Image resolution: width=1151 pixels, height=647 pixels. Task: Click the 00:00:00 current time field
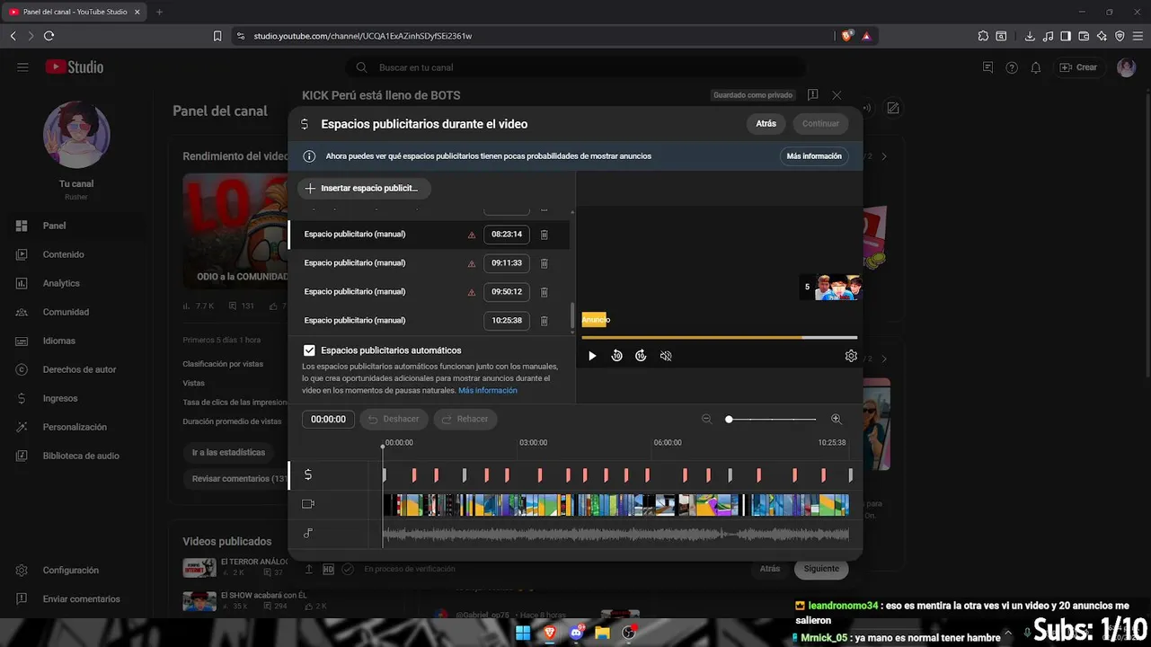(328, 419)
